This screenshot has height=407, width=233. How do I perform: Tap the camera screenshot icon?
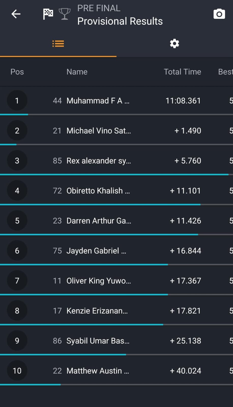pos(219,14)
